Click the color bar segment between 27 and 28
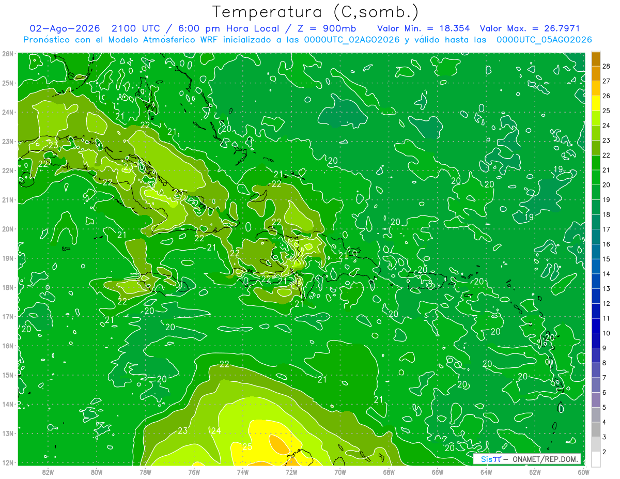The height and width of the screenshot is (479, 620). (x=596, y=73)
